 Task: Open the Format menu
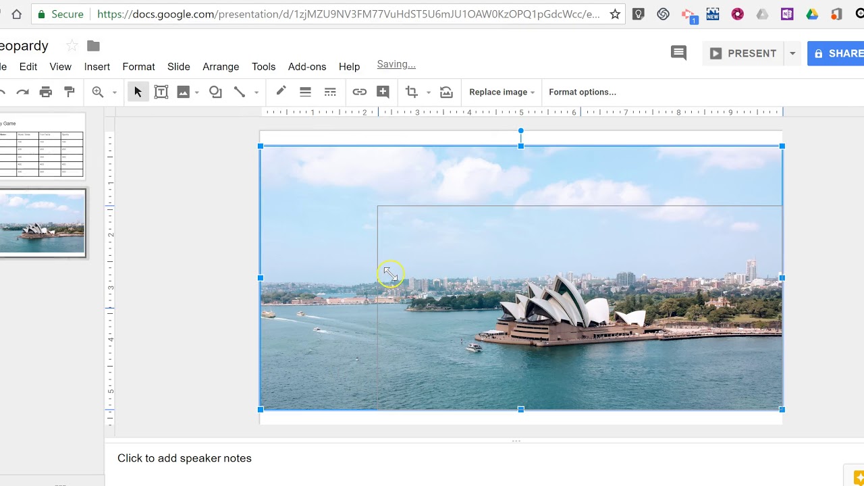tap(138, 67)
